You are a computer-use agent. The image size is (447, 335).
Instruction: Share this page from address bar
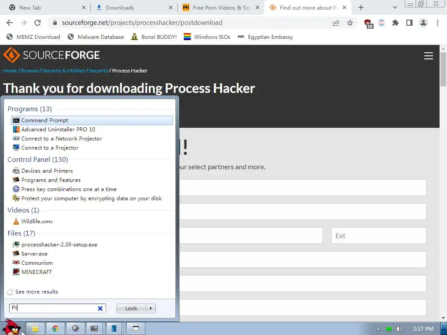(336, 23)
